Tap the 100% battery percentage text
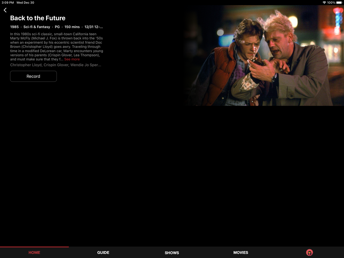Screen dimensions: 344x258 [x=331, y=3]
